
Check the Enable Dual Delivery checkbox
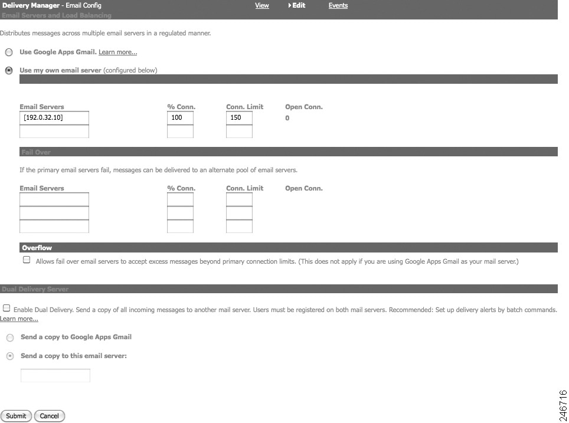[6, 308]
